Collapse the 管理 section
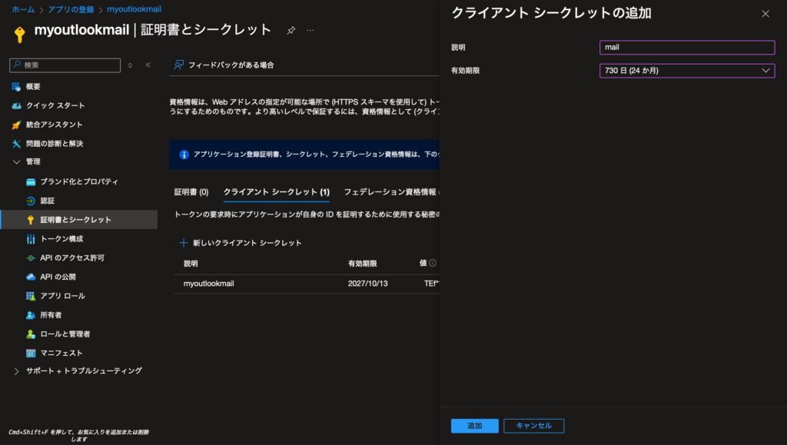This screenshot has width=787, height=445. 17,161
